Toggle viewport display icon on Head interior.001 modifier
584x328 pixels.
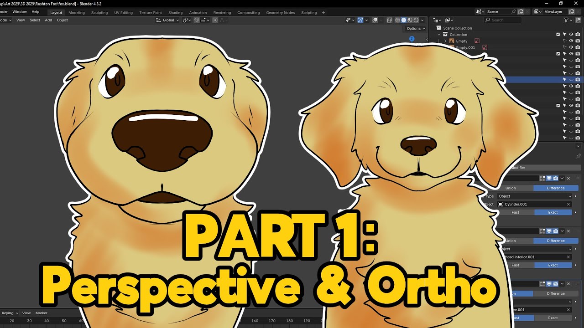point(549,231)
